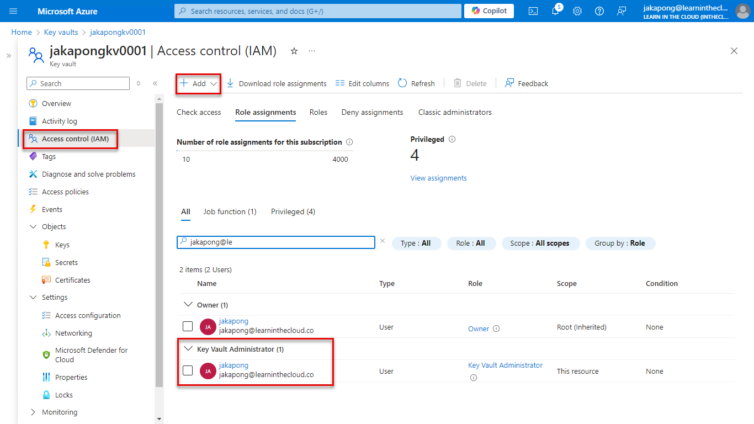Screen dimensions: 754x424
Task: Check the Owner row jakapong checkbox
Action: (x=188, y=326)
